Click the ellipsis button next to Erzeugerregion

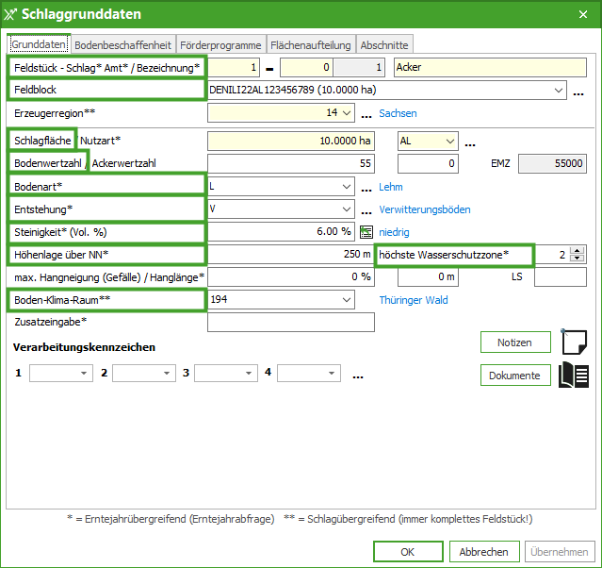click(366, 113)
